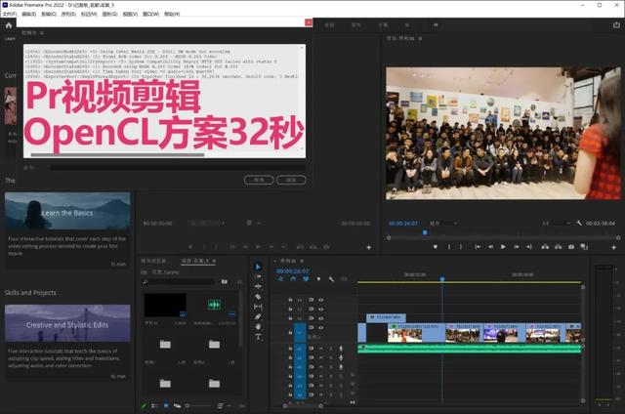Add a marker in the timeline header
This screenshot has width=625, height=414.
318,279
